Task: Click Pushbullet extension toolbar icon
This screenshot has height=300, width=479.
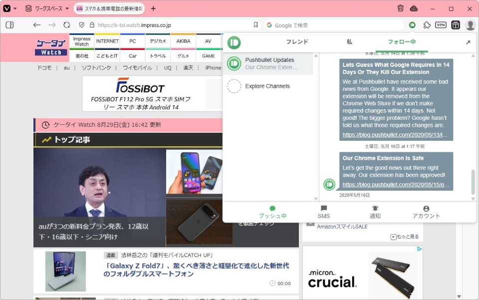Action: [x=412, y=25]
